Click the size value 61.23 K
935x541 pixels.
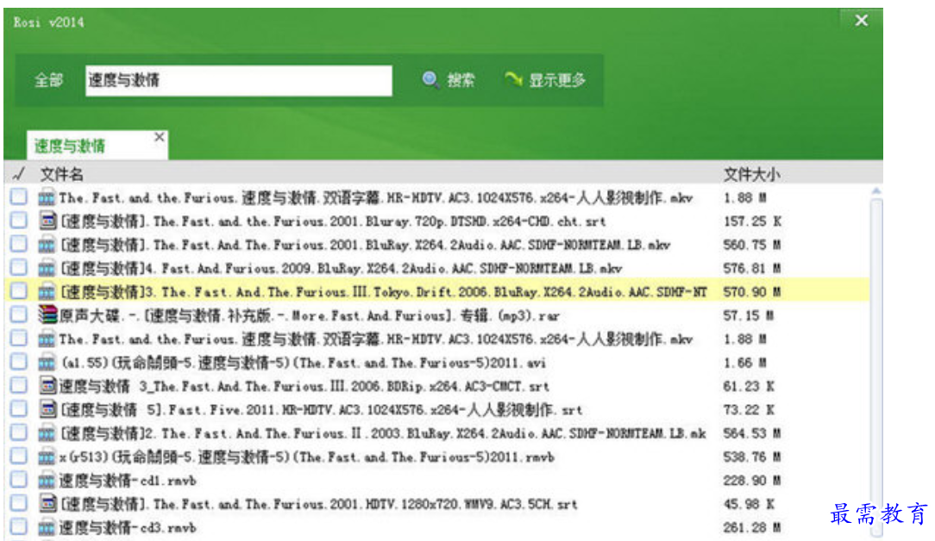click(x=749, y=386)
